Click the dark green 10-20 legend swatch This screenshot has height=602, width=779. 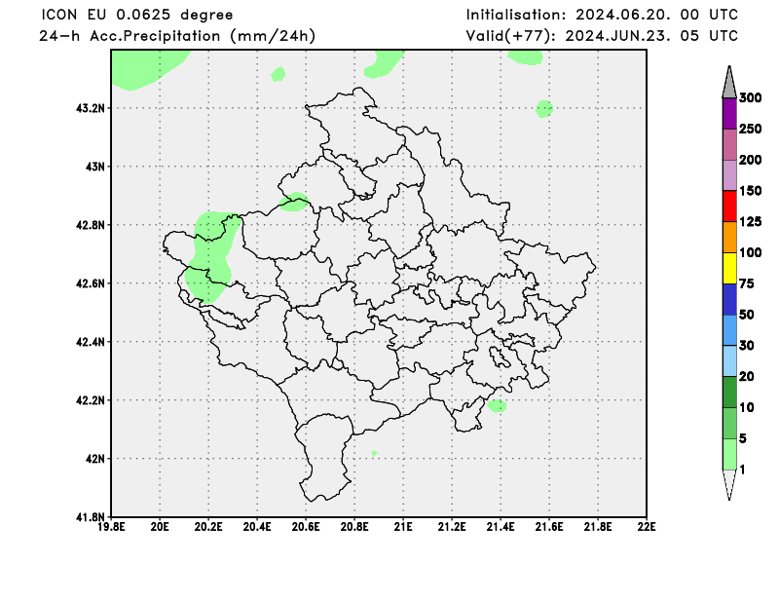tap(729, 392)
